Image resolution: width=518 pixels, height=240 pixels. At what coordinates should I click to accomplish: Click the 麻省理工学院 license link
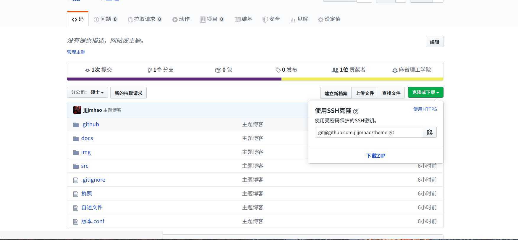coord(412,70)
